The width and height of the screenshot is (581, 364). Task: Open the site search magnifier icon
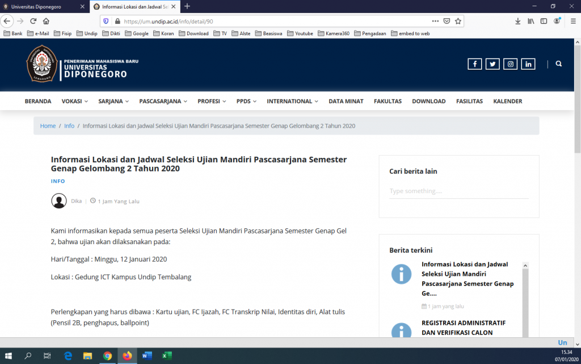coord(559,64)
